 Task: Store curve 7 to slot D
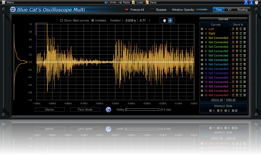click(x=244, y=55)
